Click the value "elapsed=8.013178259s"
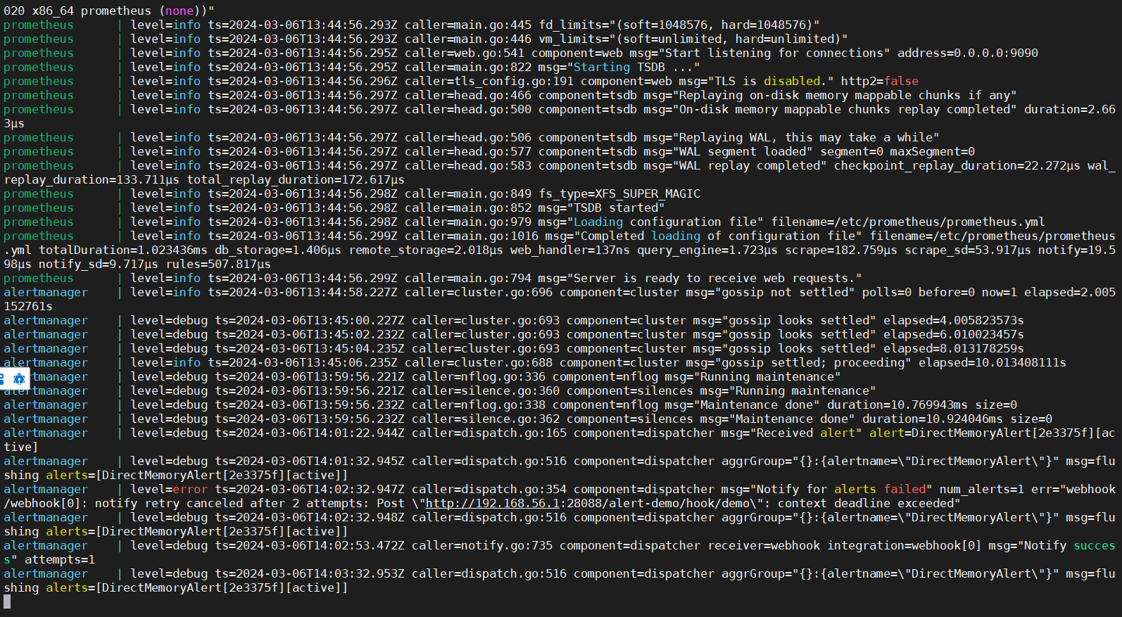 954,348
